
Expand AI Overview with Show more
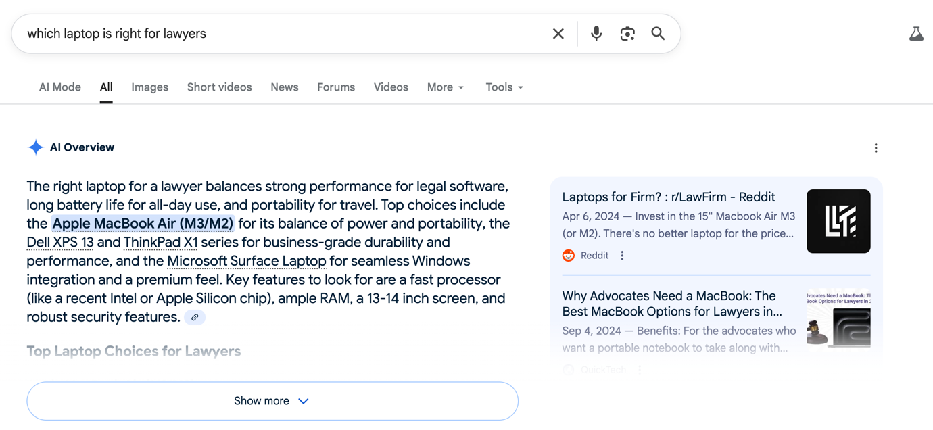click(x=272, y=401)
